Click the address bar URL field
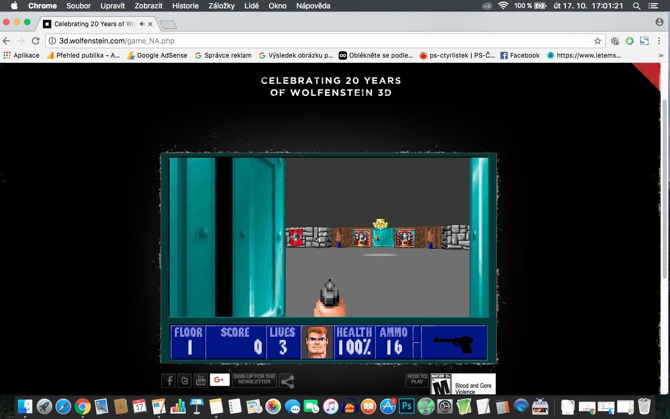This screenshot has height=419, width=670. (x=326, y=41)
